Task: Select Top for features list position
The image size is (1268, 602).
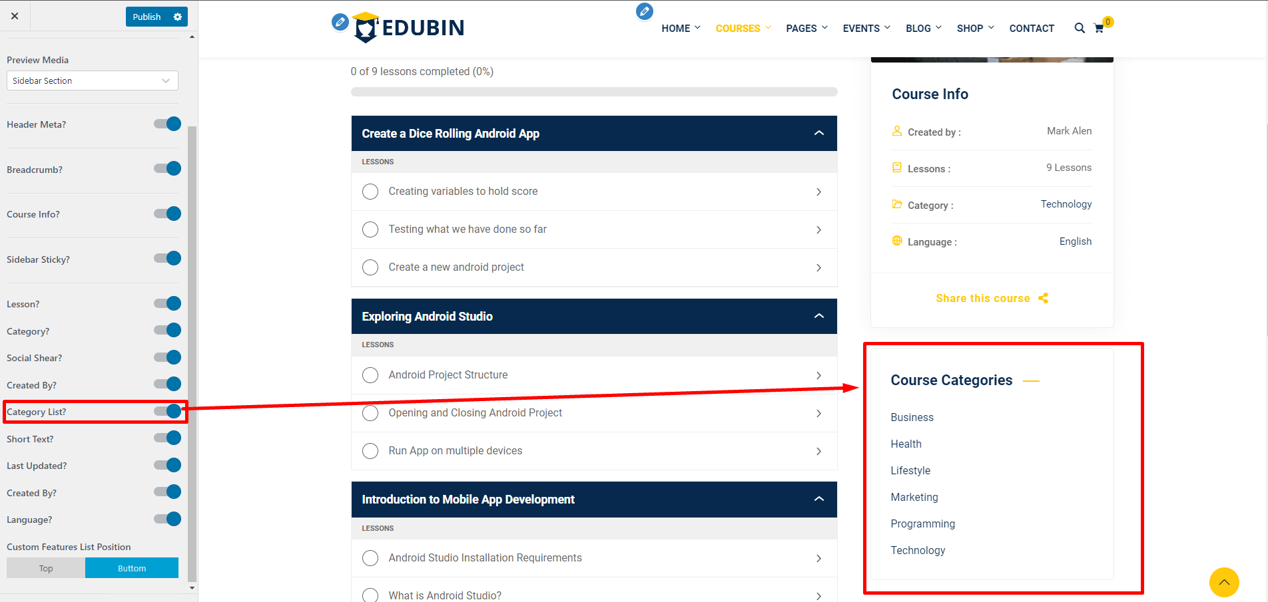Action: click(x=46, y=568)
